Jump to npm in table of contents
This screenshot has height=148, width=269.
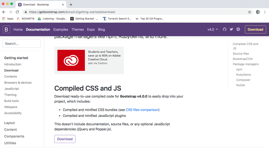(x=239, y=70)
